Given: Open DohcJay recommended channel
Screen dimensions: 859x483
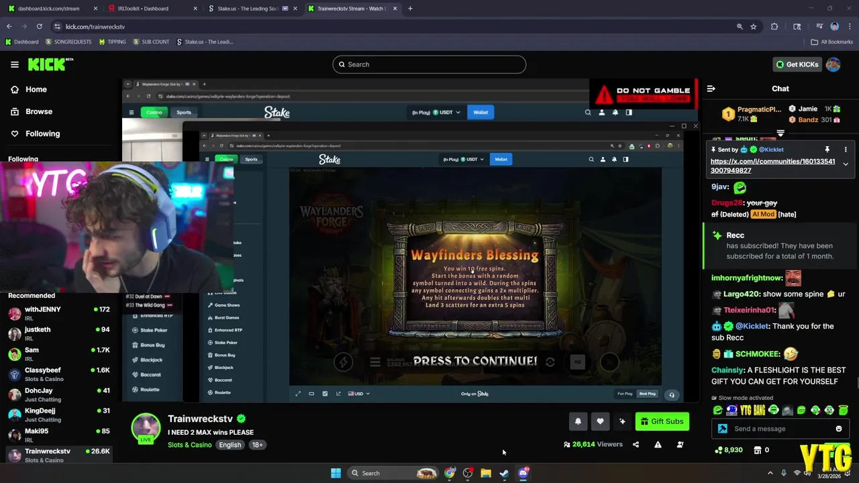Looking at the screenshot, I should (58, 394).
